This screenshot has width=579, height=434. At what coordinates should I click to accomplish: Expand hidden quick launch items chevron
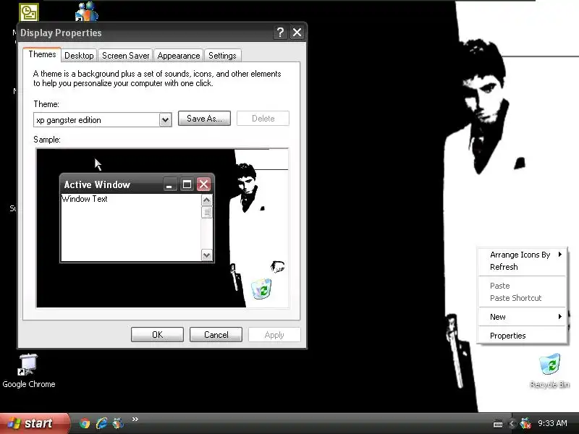[135, 420]
